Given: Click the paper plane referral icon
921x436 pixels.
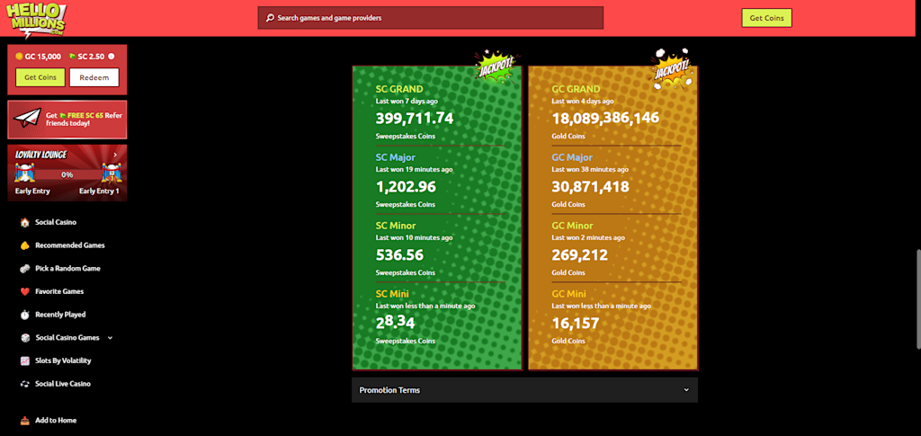Looking at the screenshot, I should 28,120.
